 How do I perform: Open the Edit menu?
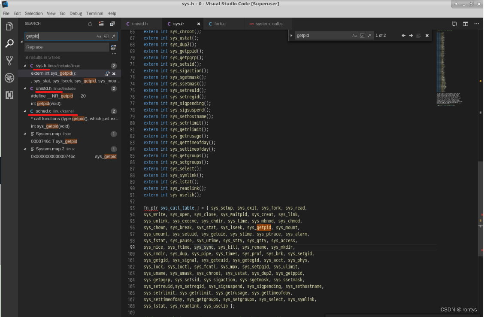[x=17, y=13]
